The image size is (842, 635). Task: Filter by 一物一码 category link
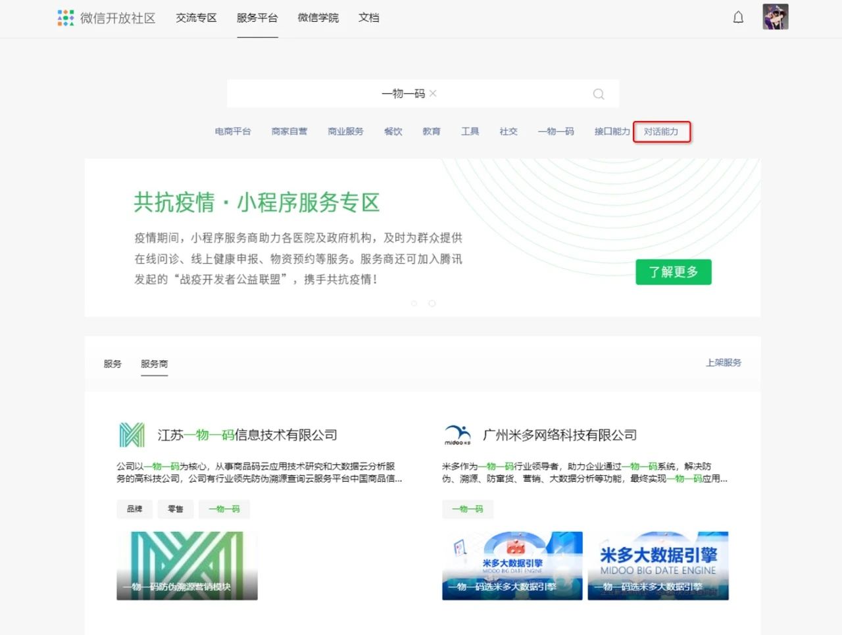[556, 131]
